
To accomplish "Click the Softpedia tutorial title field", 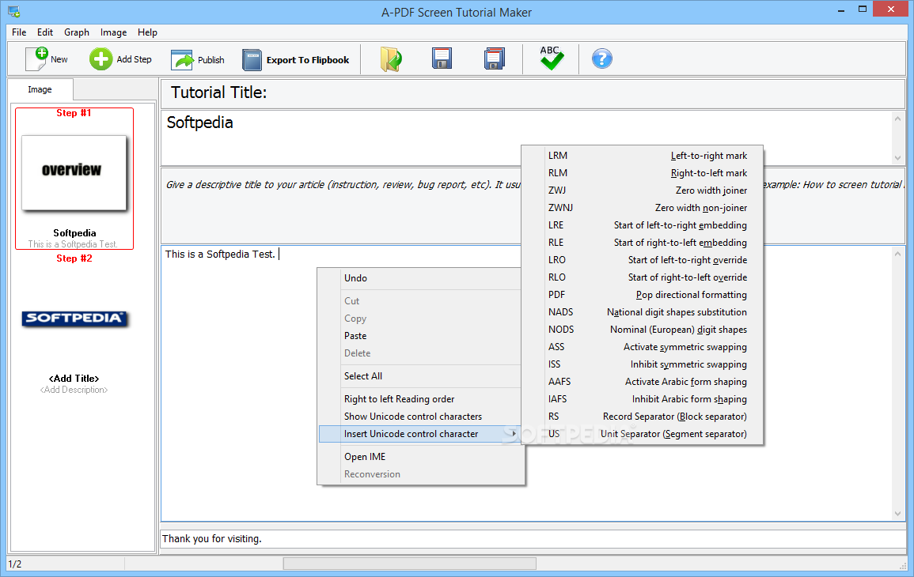I will click(x=527, y=138).
